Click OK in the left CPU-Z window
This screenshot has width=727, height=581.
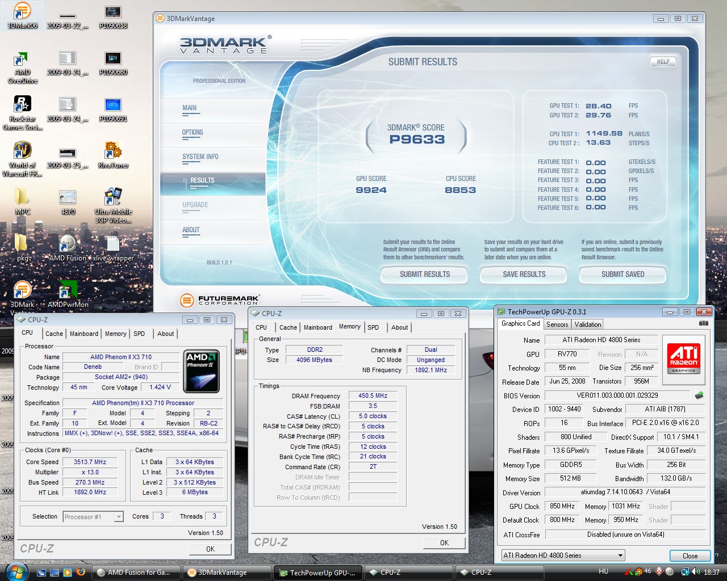tap(210, 549)
